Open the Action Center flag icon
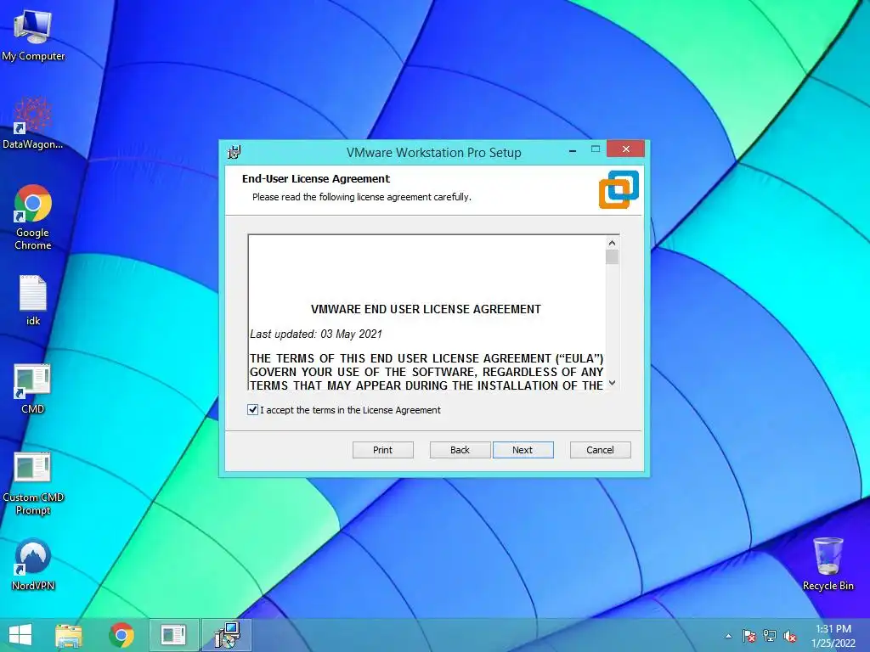 [x=749, y=636]
